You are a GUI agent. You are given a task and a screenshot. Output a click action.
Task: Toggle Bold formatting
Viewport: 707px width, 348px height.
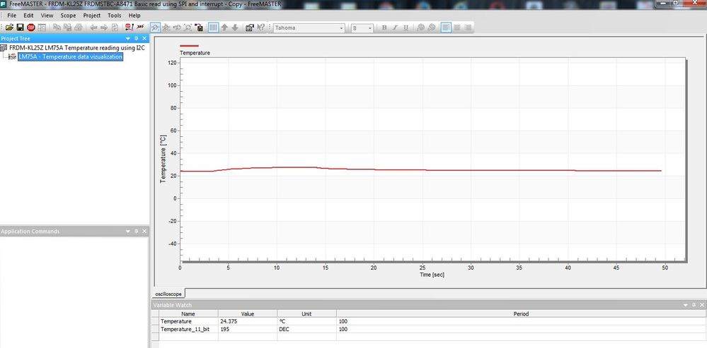(x=384, y=28)
